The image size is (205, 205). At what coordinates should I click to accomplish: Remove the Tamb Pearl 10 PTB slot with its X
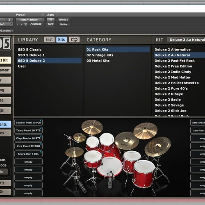(x=41, y=128)
